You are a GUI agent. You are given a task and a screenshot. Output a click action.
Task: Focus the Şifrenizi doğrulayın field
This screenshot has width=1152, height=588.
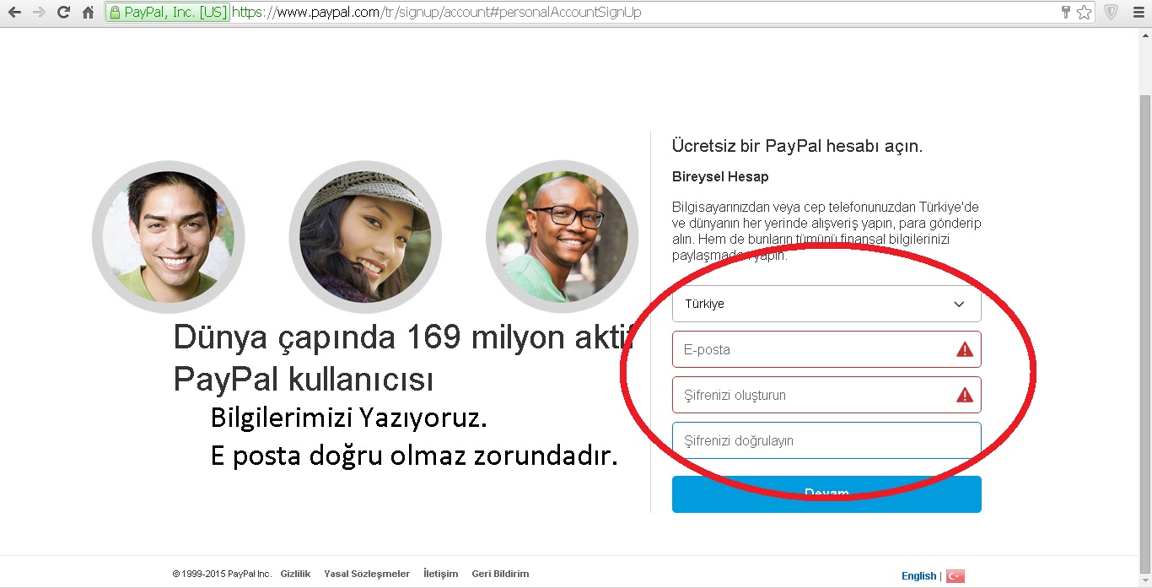[826, 440]
